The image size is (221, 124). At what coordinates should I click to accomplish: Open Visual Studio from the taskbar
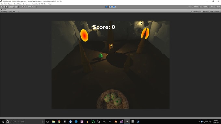pyautogui.click(x=121, y=122)
